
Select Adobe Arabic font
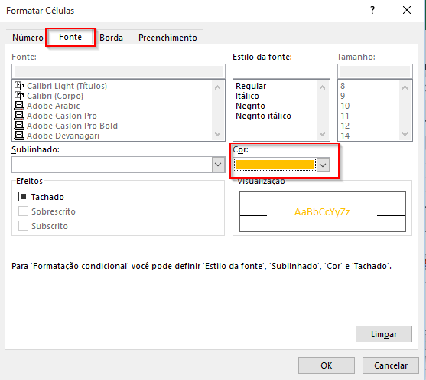[x=54, y=106]
